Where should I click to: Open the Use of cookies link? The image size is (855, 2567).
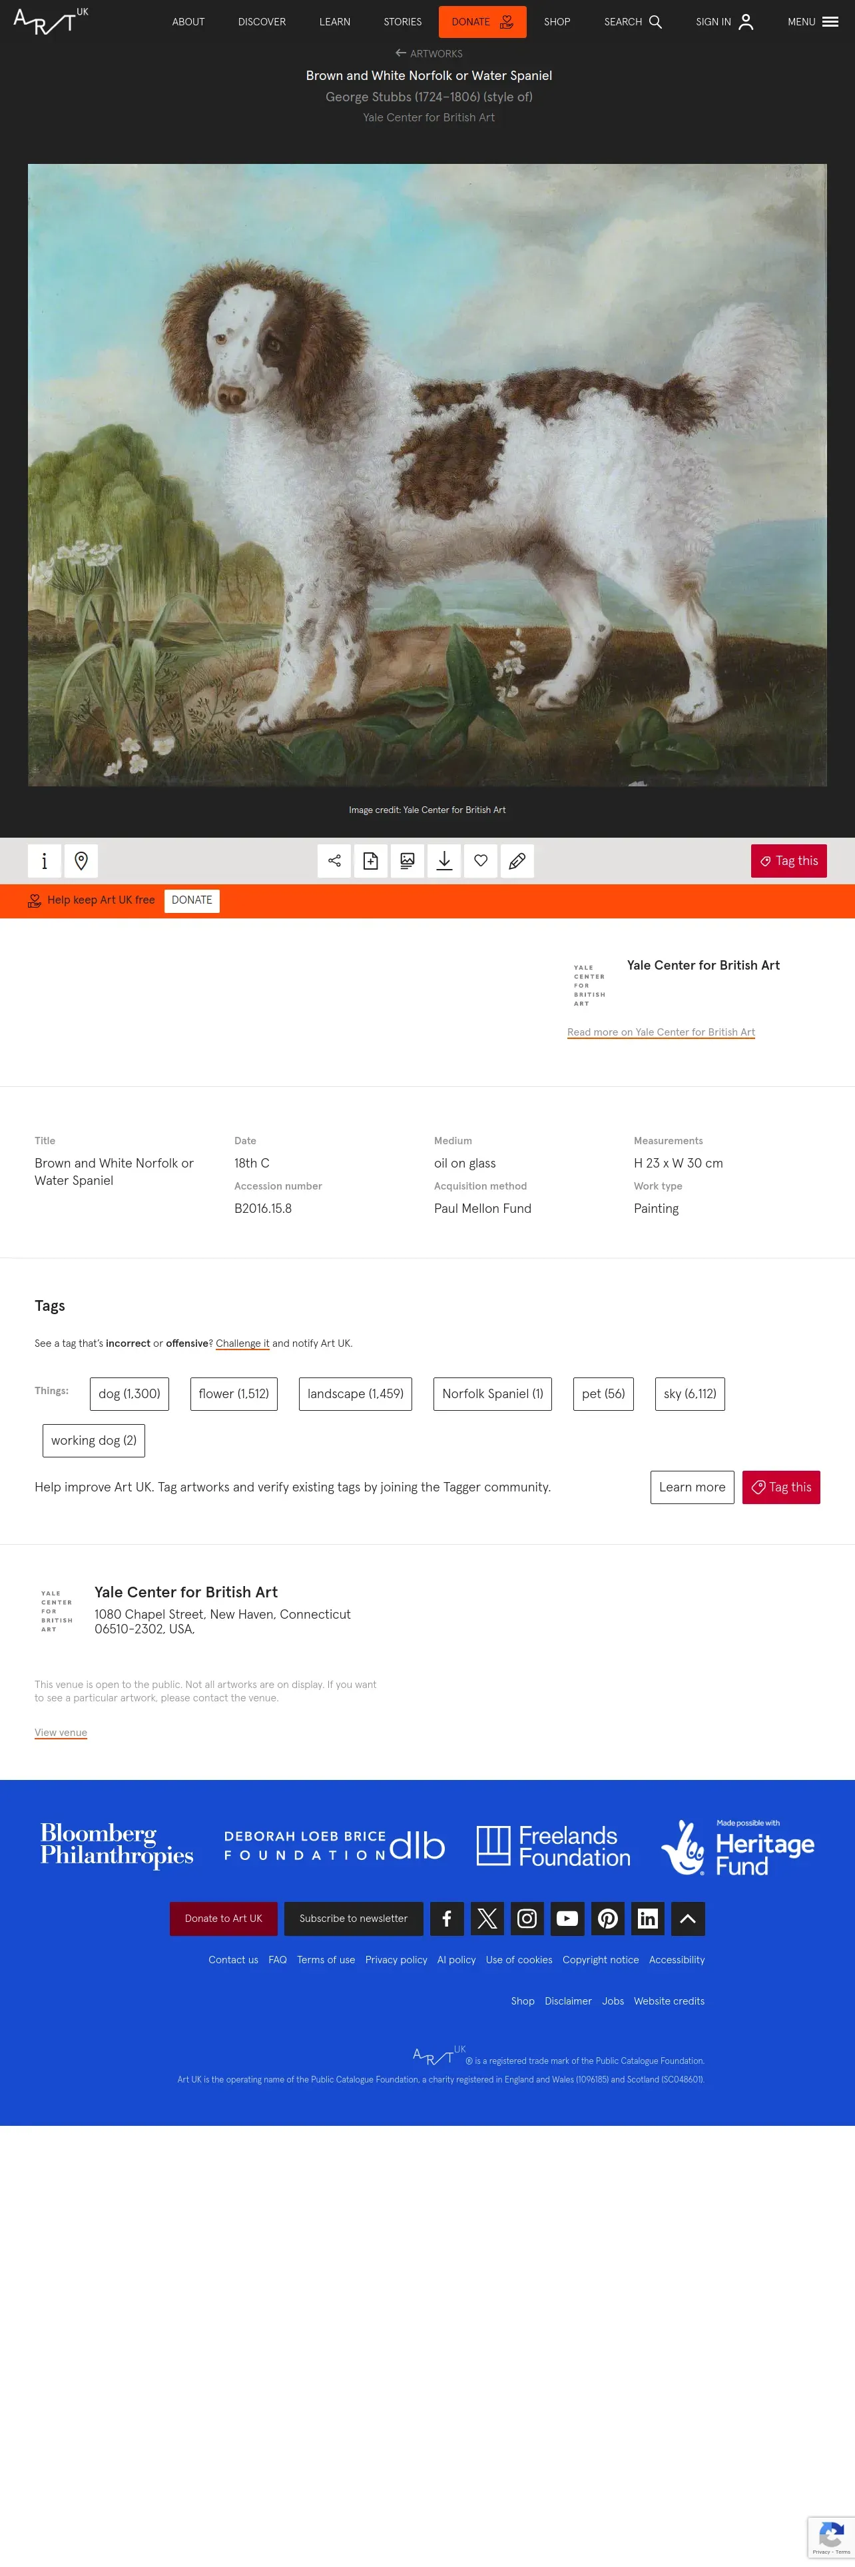(x=519, y=1960)
